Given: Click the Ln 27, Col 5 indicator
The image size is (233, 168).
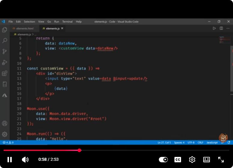Looking at the screenshot, I should (x=164, y=142).
